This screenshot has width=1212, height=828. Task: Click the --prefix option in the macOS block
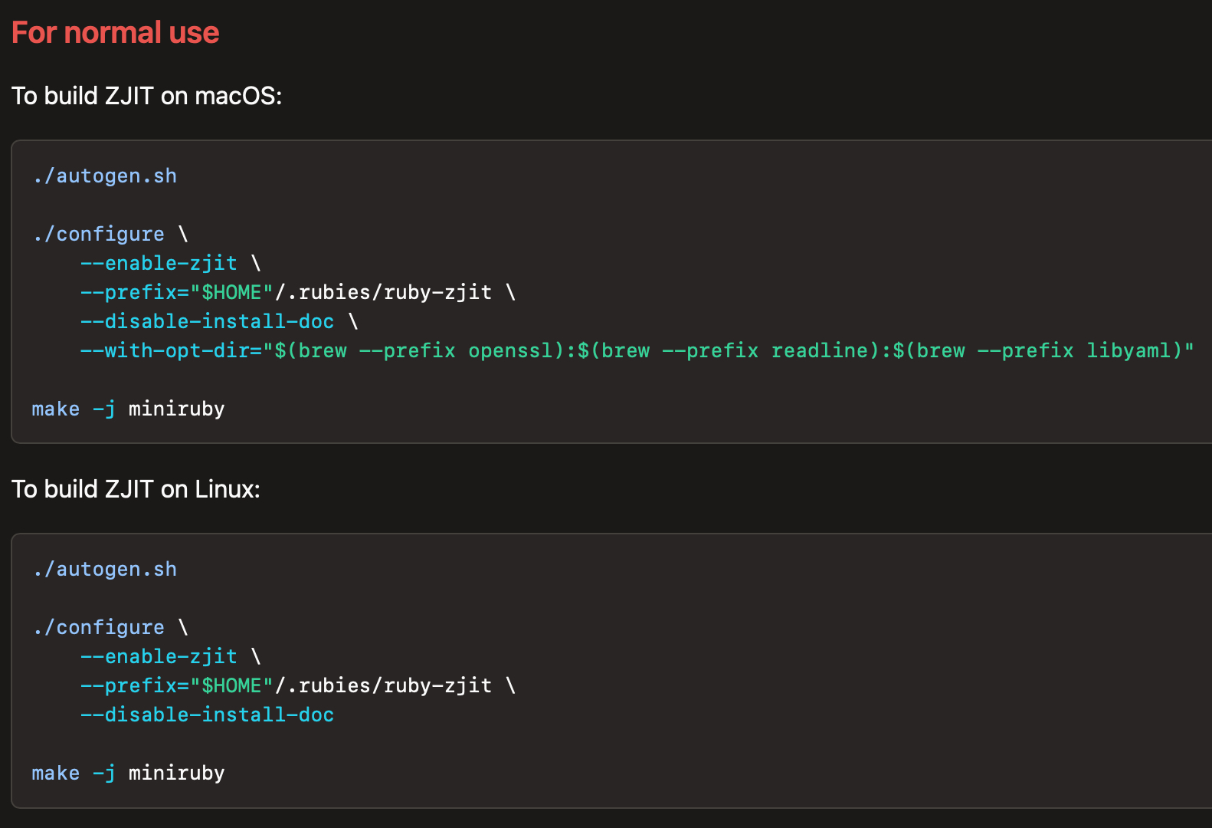click(129, 293)
